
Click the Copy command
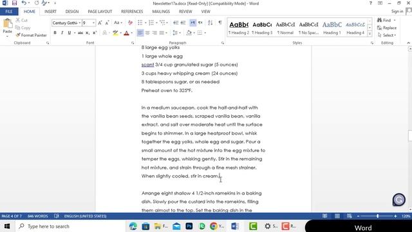(x=23, y=28)
